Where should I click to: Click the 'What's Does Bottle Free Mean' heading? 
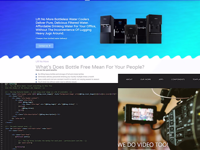click(x=90, y=67)
